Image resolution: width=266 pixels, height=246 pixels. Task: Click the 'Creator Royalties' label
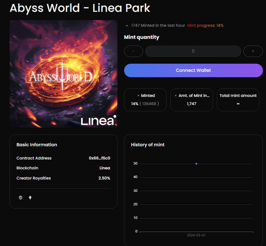click(34, 178)
